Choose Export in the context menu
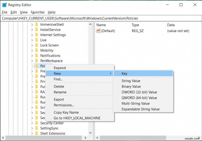The width and height of the screenshot is (202, 141). tap(79, 99)
